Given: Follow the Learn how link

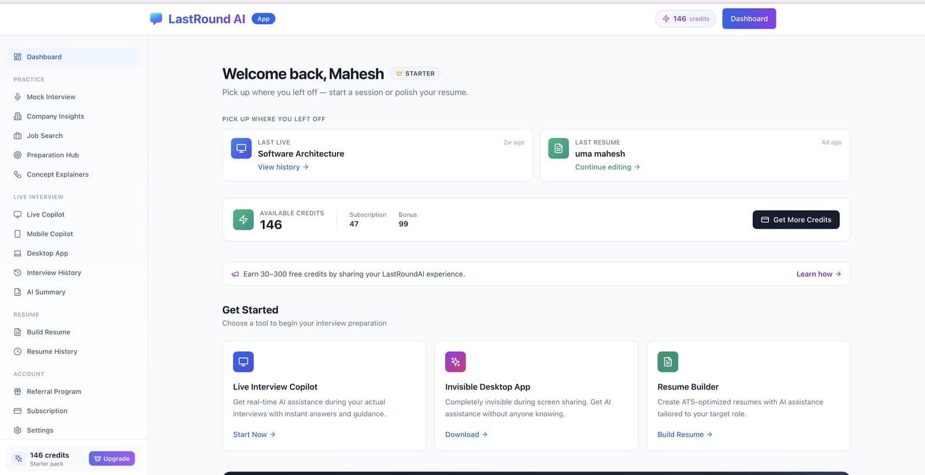Looking at the screenshot, I should [x=819, y=274].
